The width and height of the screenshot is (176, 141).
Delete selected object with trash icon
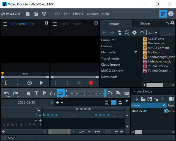pyautogui.click(x=28, y=93)
